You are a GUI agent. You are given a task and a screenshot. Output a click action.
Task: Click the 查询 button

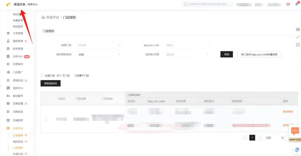(226, 54)
